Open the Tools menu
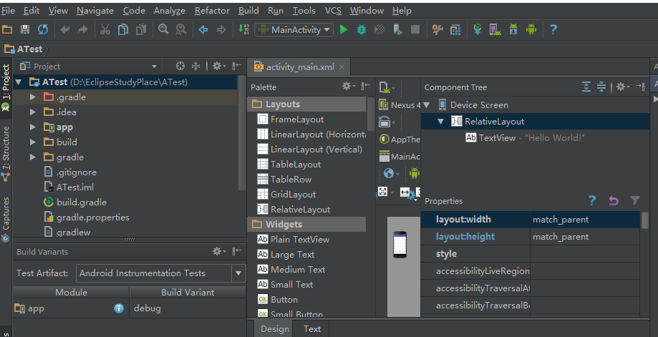This screenshot has height=337, width=658. tap(304, 11)
